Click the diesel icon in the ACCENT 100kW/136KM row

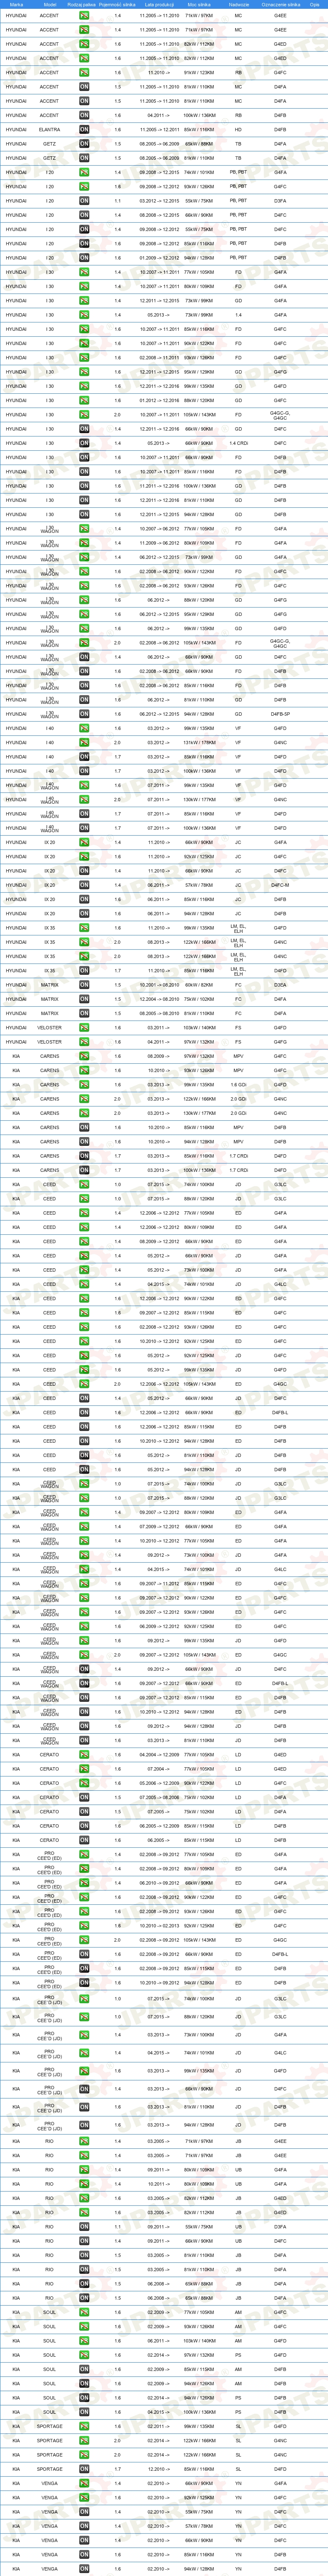84,115
